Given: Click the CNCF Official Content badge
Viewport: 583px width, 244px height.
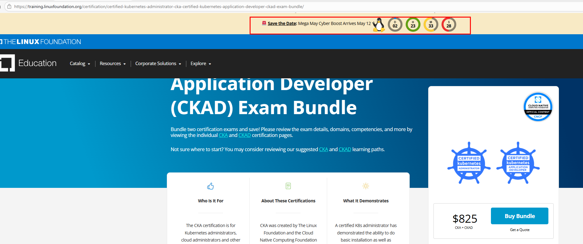Looking at the screenshot, I should [538, 107].
